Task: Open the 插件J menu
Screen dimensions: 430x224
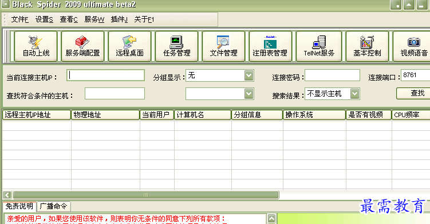Action: tap(119, 19)
